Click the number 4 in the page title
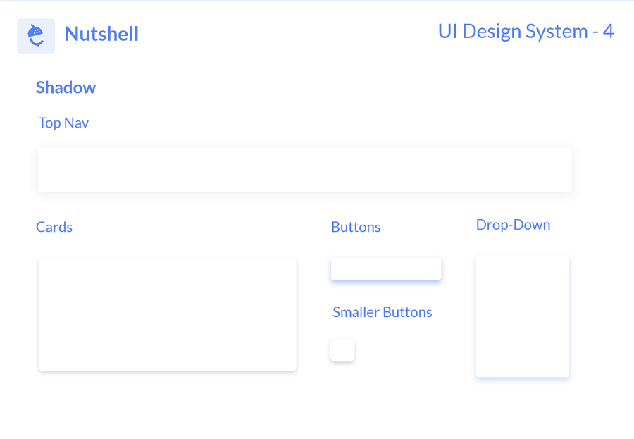This screenshot has width=634, height=439. click(x=608, y=32)
